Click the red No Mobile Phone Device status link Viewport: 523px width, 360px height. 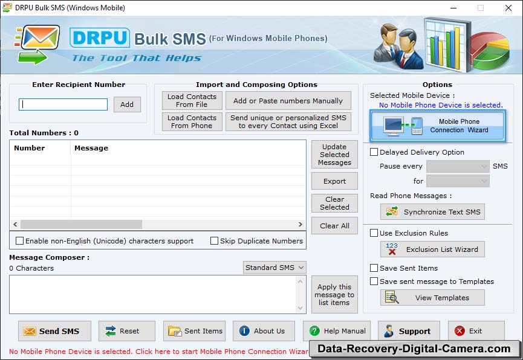(159, 352)
